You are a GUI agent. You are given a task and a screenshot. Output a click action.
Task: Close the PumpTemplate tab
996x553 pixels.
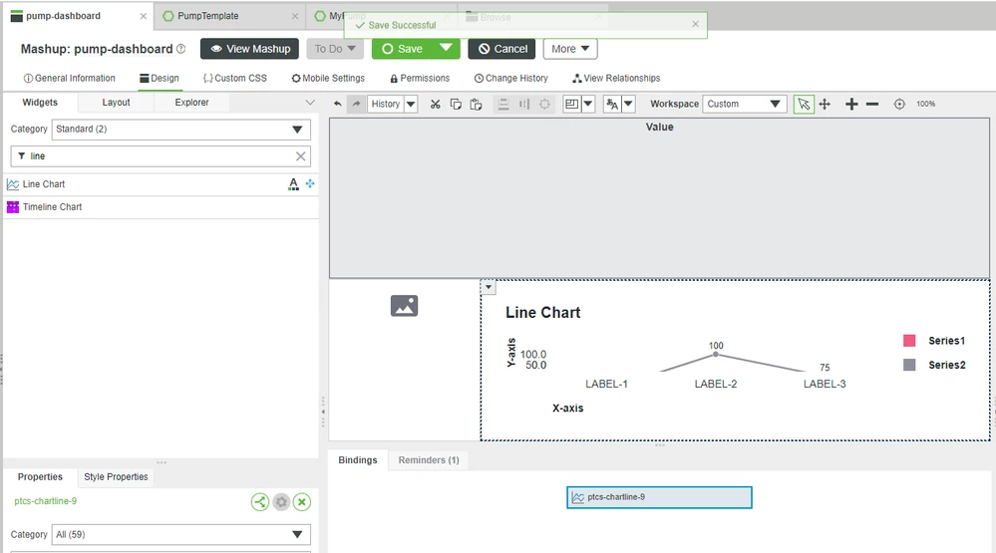[295, 16]
